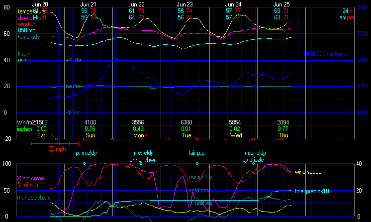
Task: Select the cyan 850 mb legend label
Action: click(27, 30)
